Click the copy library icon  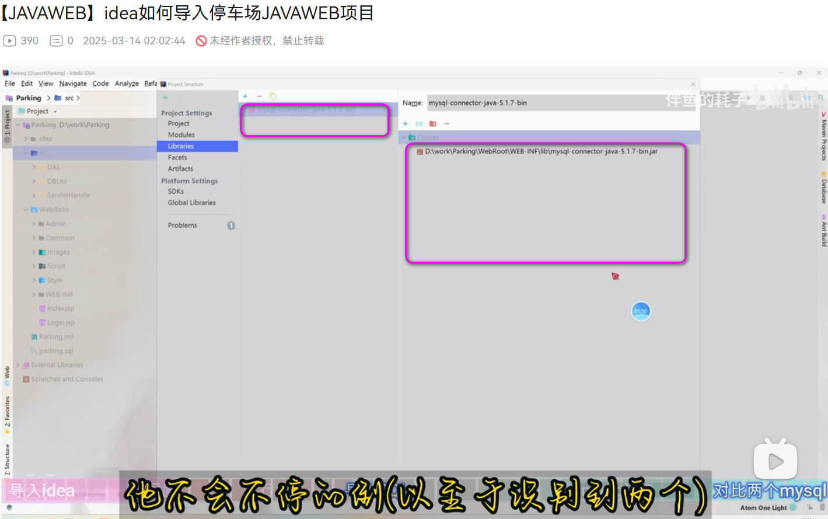click(272, 96)
